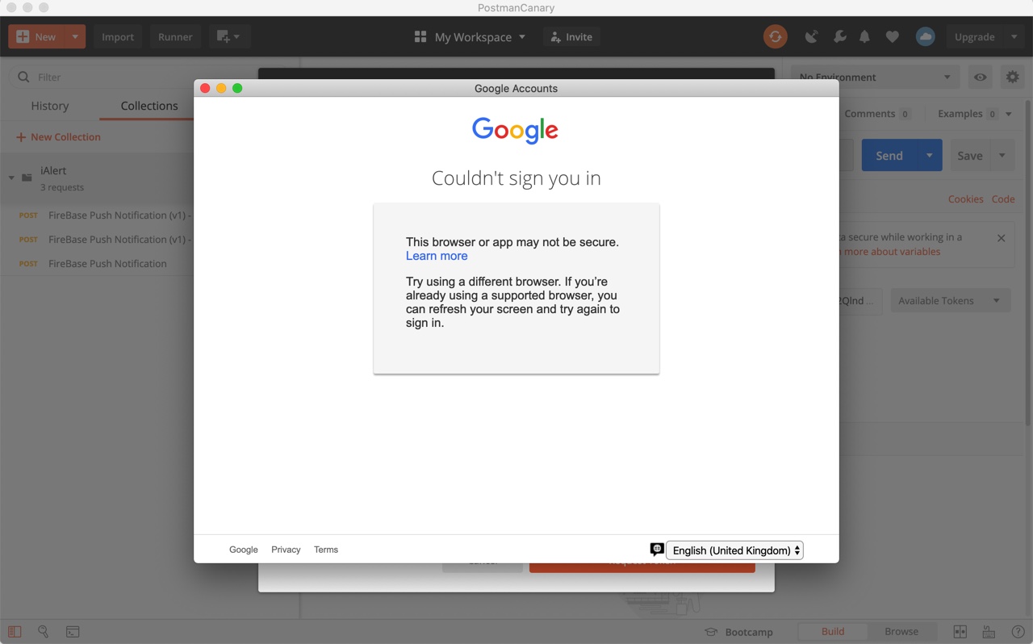This screenshot has width=1033, height=644.
Task: Select the FireBase Push Notification request
Action: click(107, 263)
